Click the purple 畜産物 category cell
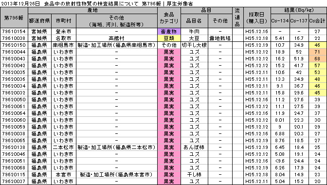This screenshot has width=327, height=185. 169,32
